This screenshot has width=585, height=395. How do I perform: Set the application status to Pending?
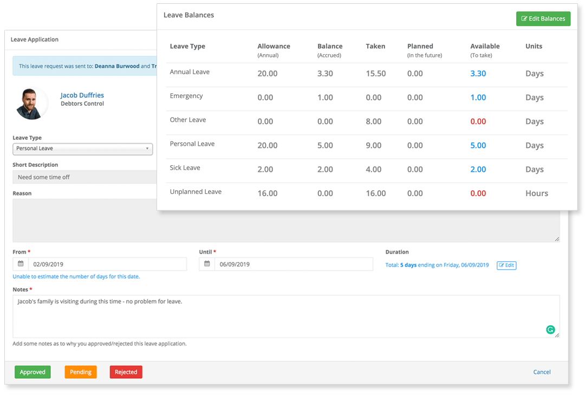(x=81, y=372)
